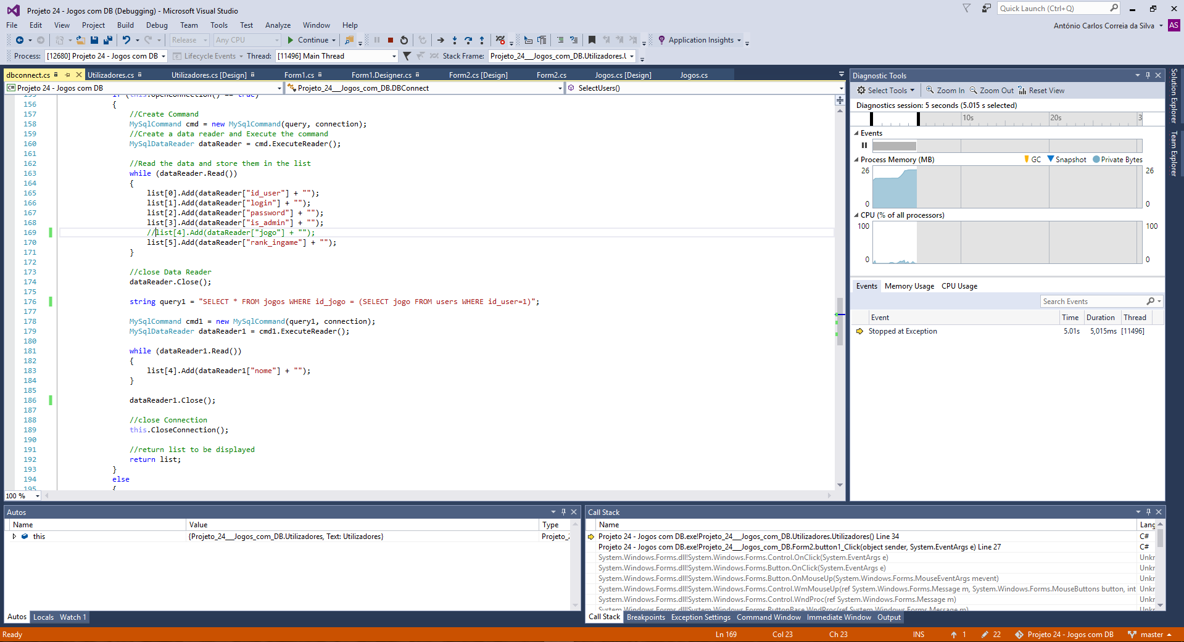Open the Process dropdown
Image resolution: width=1184 pixels, height=642 pixels.
(164, 56)
